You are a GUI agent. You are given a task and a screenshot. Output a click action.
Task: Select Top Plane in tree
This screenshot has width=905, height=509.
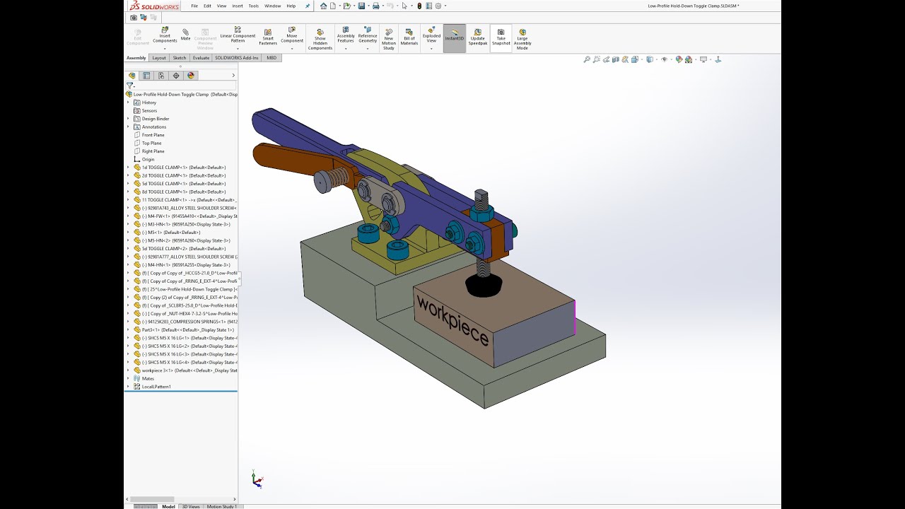point(151,143)
